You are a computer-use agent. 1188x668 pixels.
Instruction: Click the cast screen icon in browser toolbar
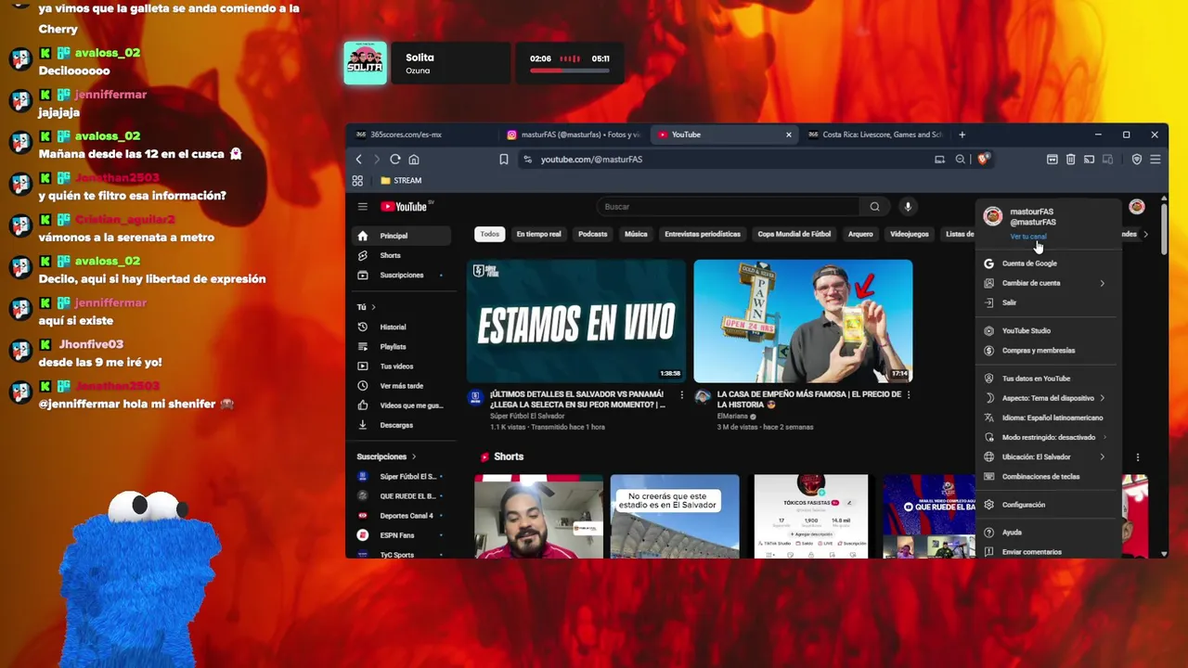coord(1089,160)
